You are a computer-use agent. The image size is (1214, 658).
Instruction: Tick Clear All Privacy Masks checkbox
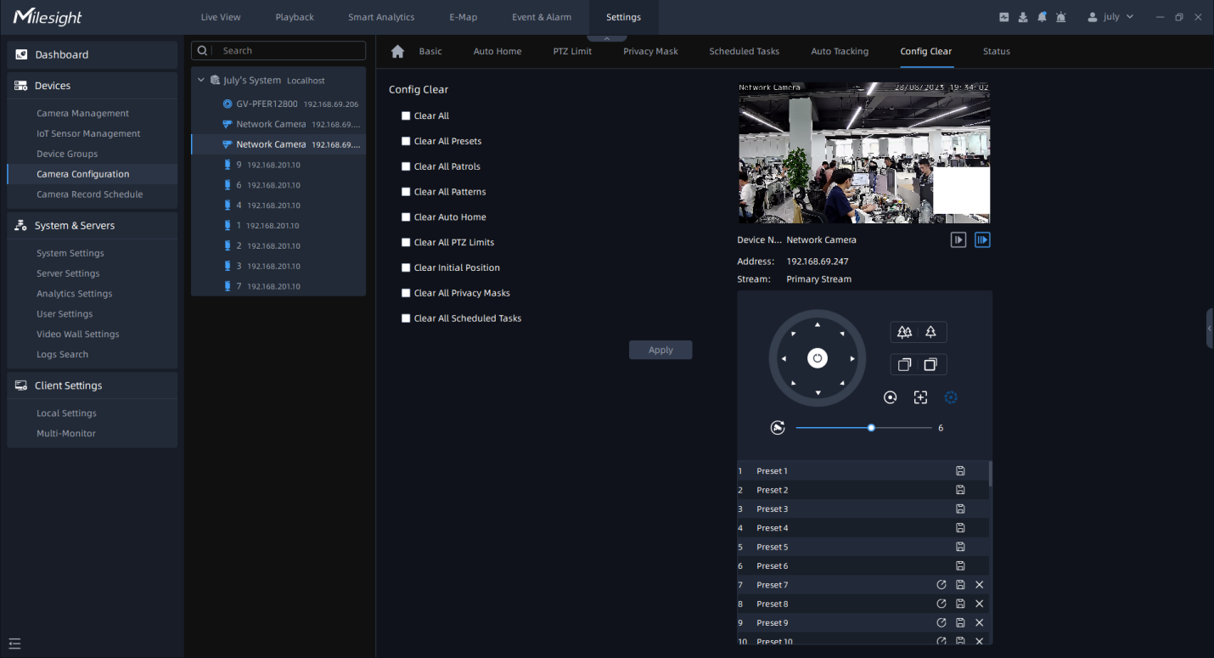(406, 293)
